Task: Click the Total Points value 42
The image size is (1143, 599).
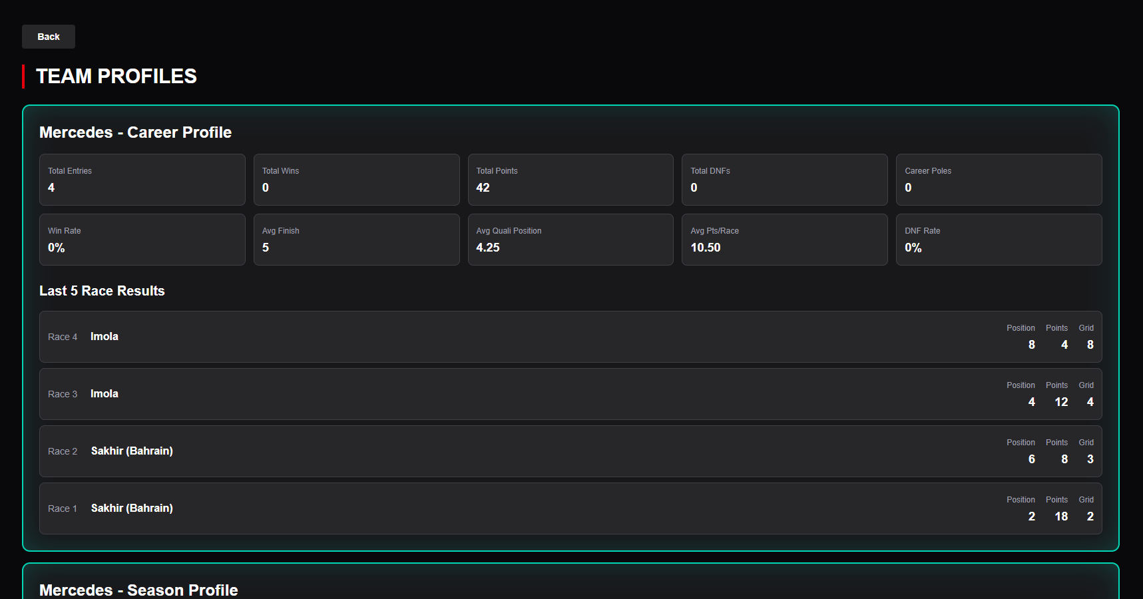Action: (x=483, y=188)
